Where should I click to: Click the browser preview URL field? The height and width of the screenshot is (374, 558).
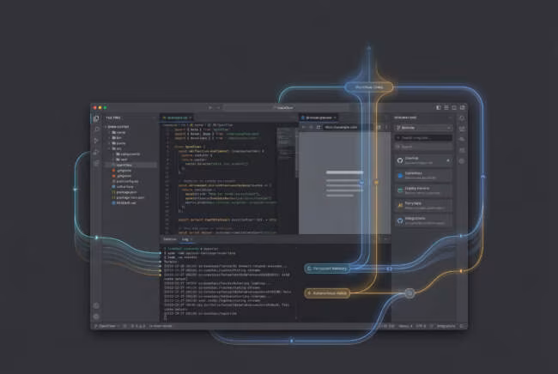coord(347,127)
